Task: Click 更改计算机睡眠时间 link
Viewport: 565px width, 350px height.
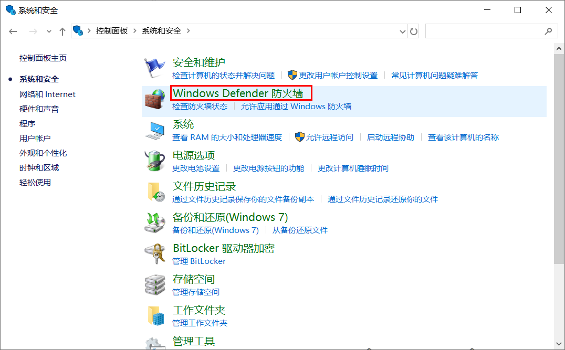Action: coord(353,168)
